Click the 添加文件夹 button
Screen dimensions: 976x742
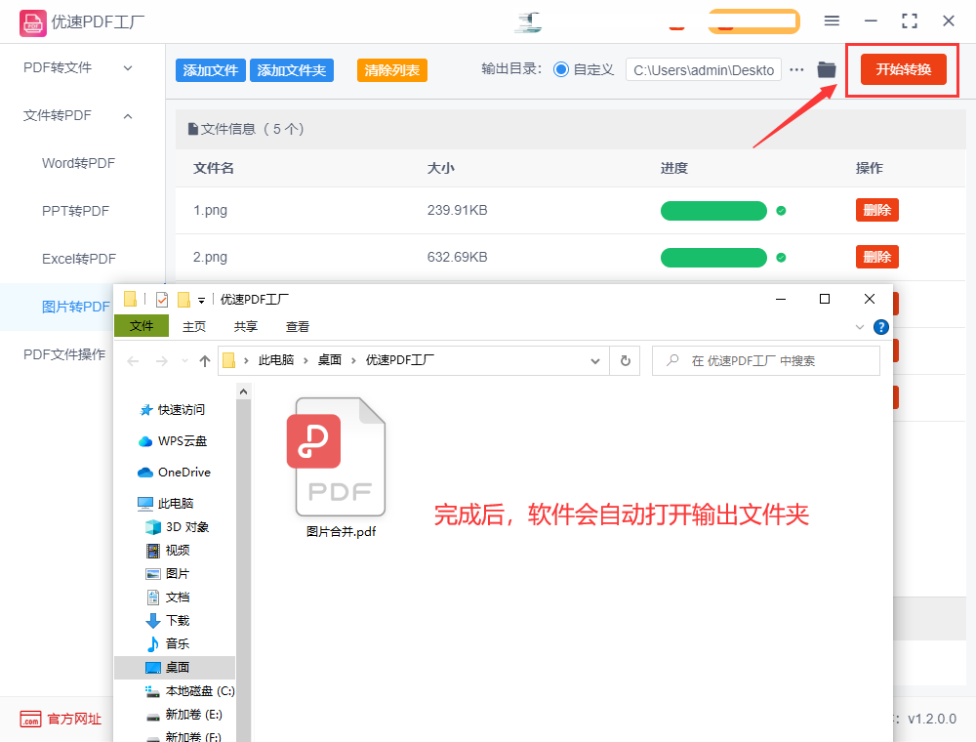291,70
